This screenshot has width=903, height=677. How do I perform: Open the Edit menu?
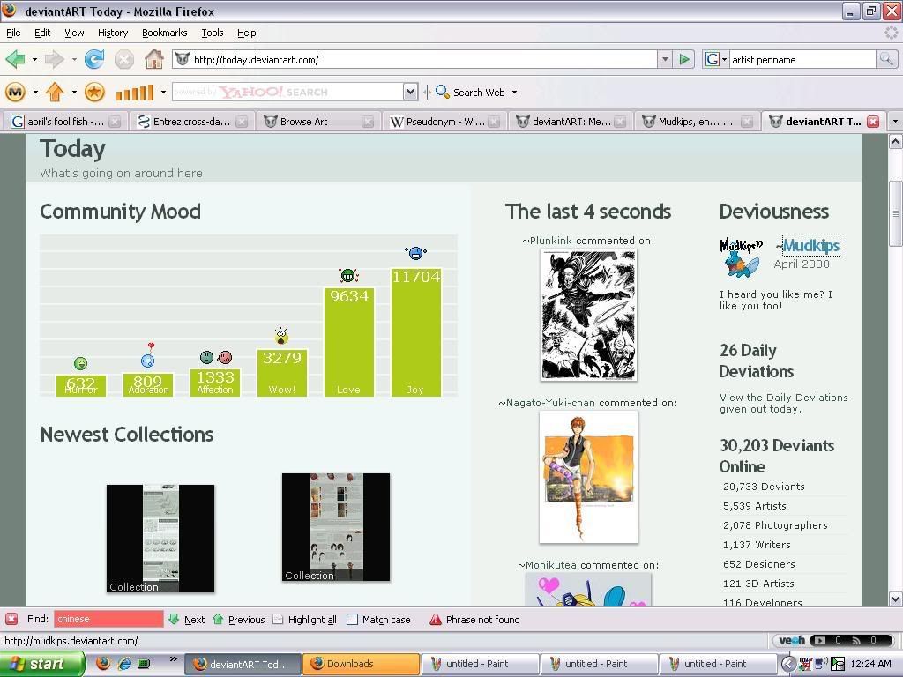pyautogui.click(x=42, y=33)
